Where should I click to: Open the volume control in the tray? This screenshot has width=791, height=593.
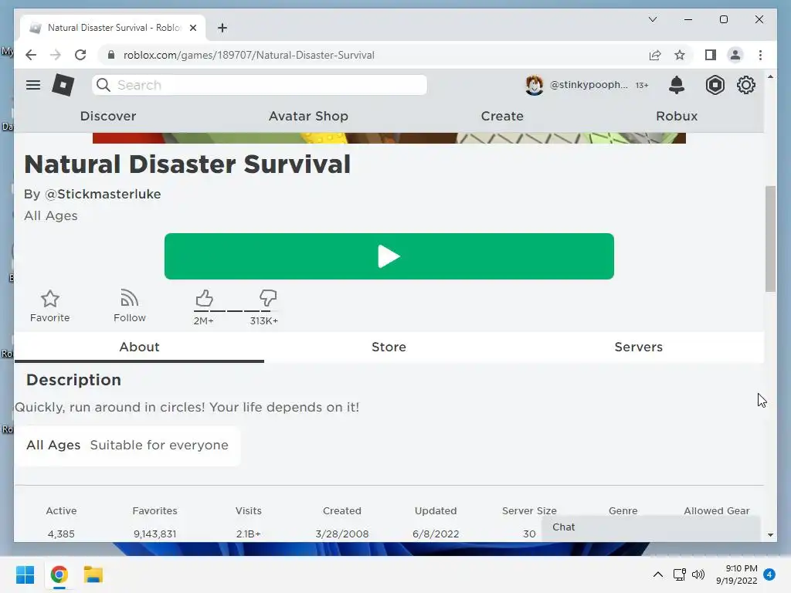(698, 574)
